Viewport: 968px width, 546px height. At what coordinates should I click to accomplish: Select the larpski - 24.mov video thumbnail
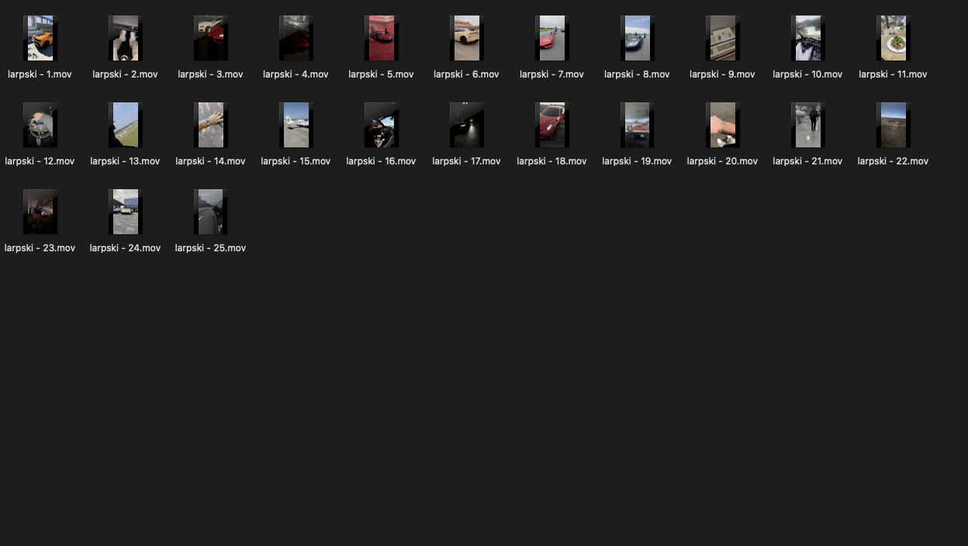click(125, 212)
